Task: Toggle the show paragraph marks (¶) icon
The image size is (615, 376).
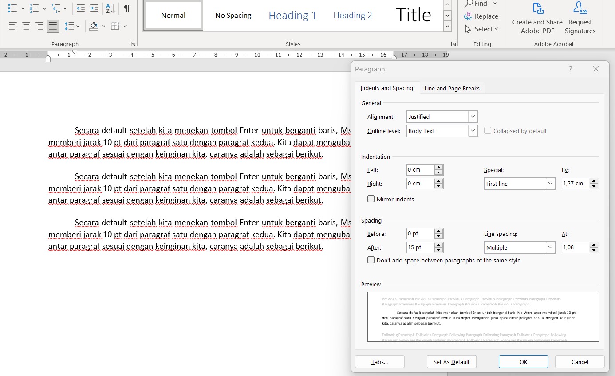Action: point(126,8)
